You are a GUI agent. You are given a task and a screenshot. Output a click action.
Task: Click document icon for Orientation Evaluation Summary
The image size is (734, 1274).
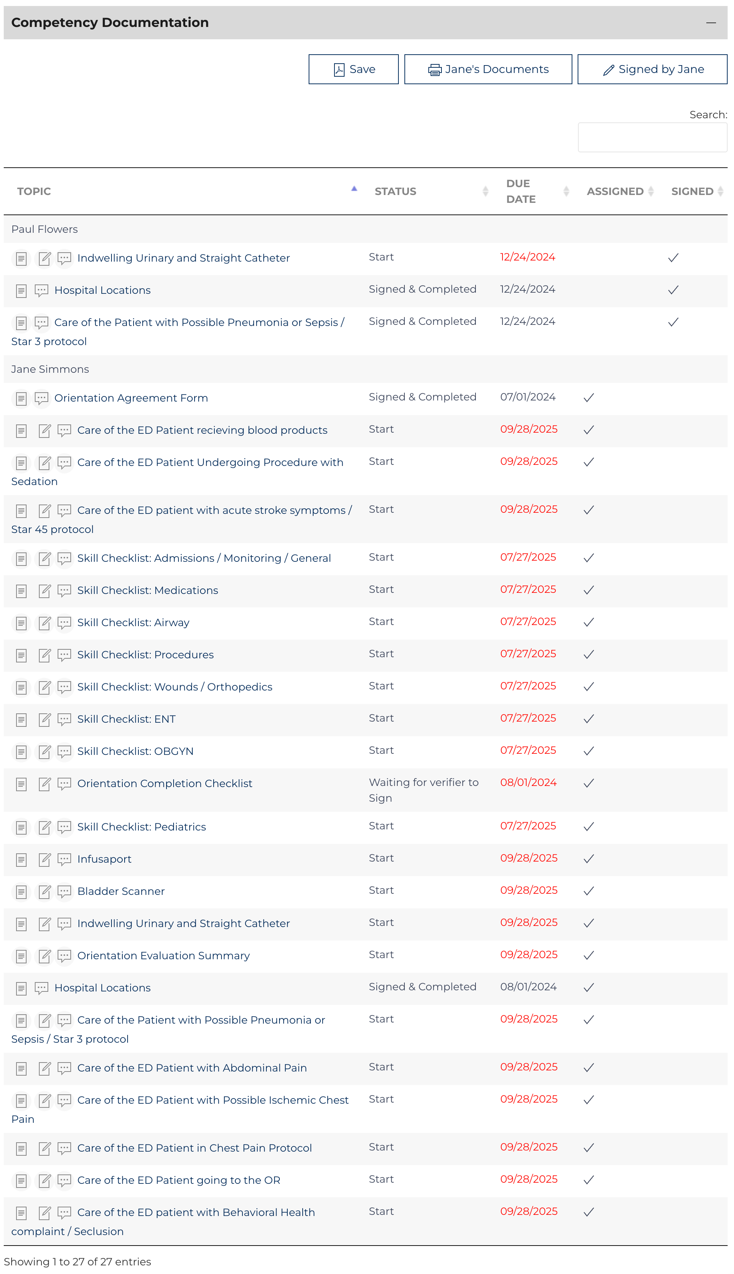pyautogui.click(x=21, y=956)
